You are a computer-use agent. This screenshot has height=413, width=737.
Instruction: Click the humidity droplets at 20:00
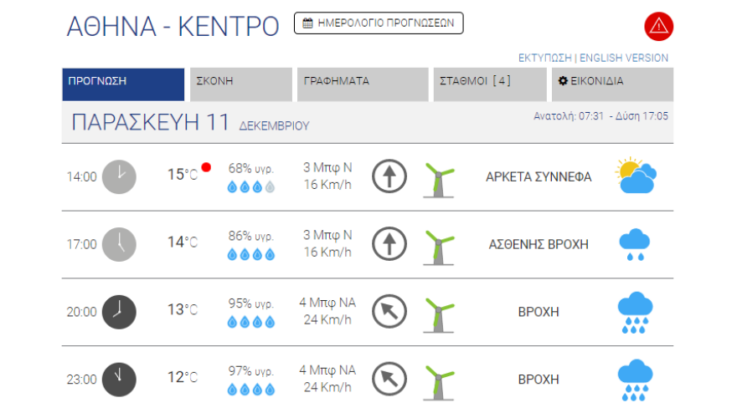pos(251,322)
